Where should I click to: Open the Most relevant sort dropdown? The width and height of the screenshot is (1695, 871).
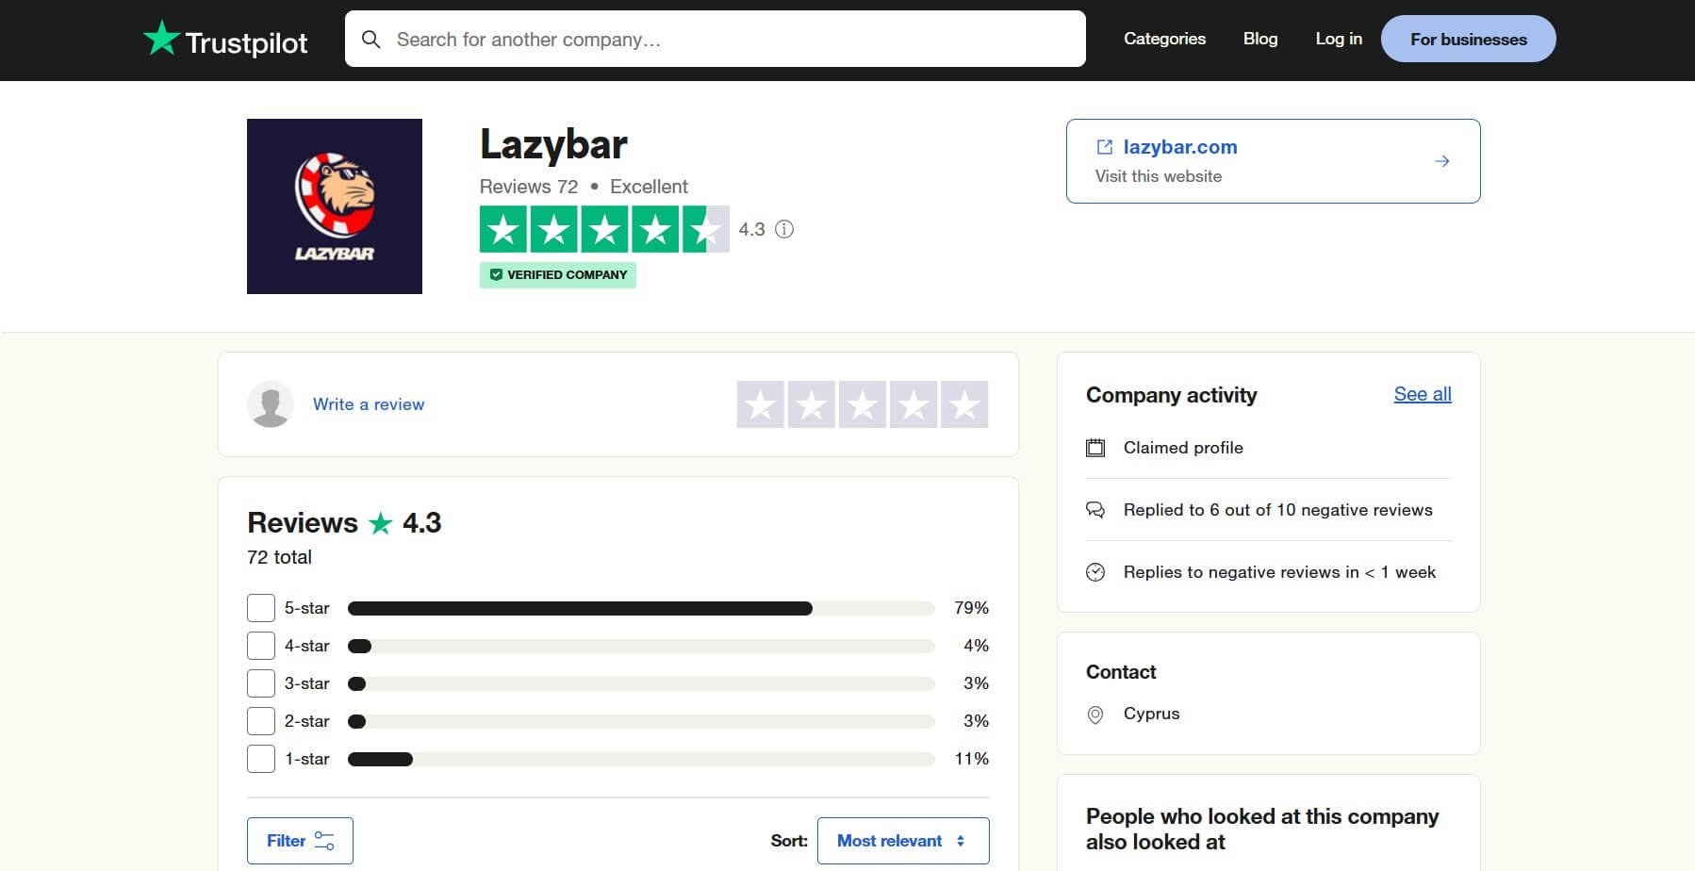coord(902,840)
